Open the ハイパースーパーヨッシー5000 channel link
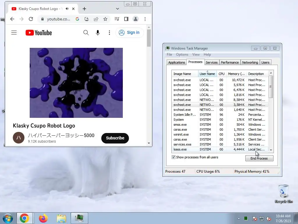 [x=61, y=135]
